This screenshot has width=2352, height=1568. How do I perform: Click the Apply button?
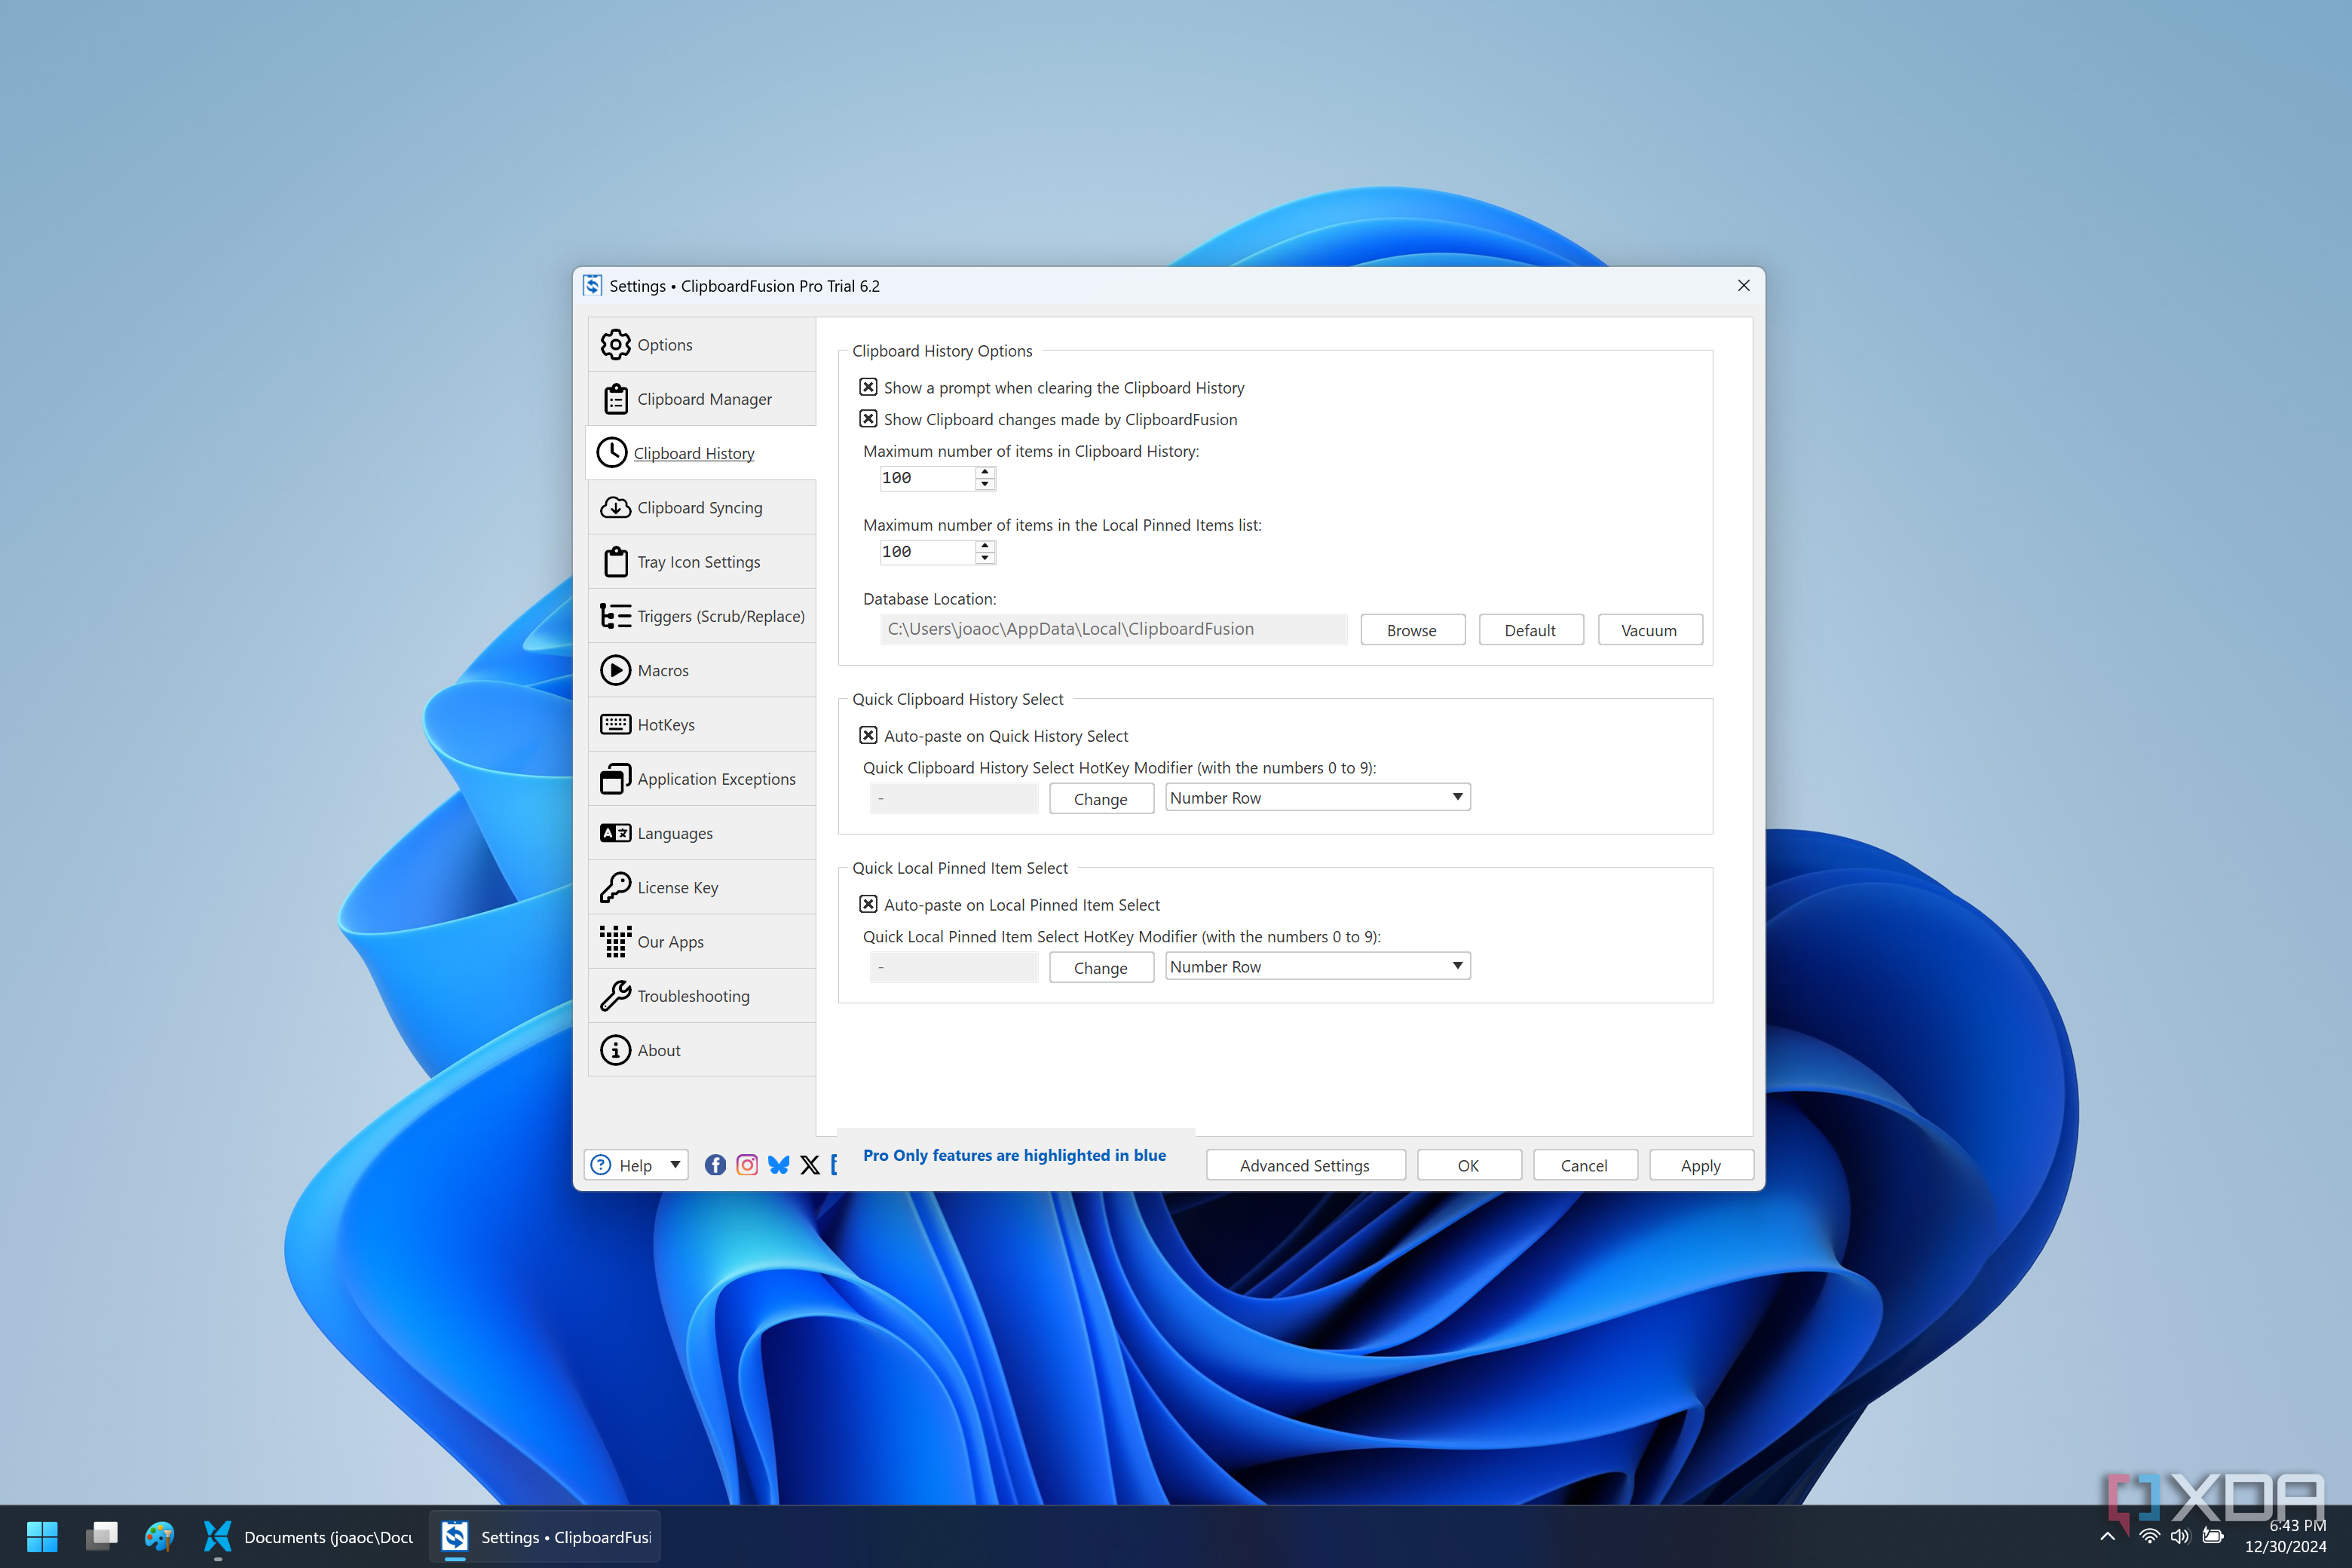click(1701, 1165)
